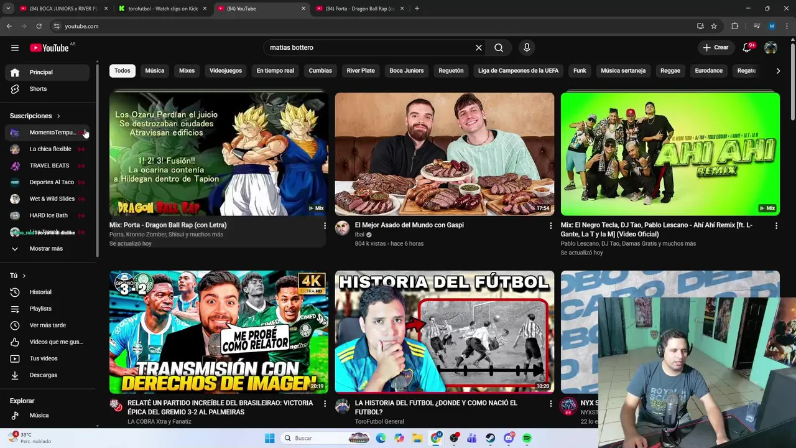Select the Cumbias filter chip
Image resolution: width=796 pixels, height=448 pixels.
pos(320,71)
